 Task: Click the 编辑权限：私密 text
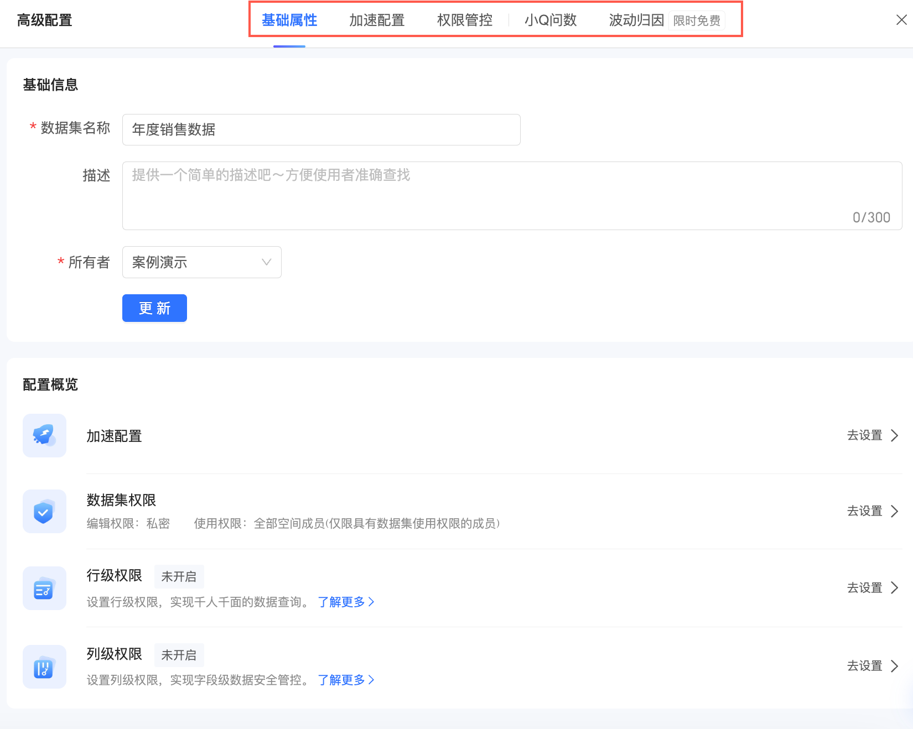[x=128, y=523]
